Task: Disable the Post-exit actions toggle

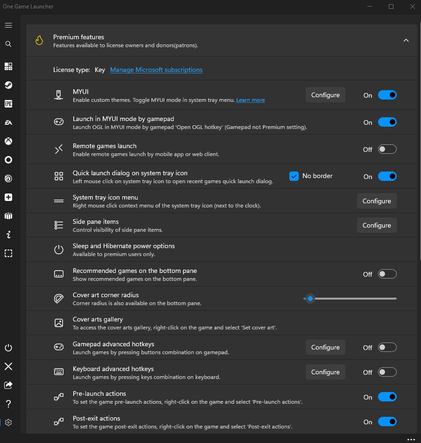Action: (387, 422)
